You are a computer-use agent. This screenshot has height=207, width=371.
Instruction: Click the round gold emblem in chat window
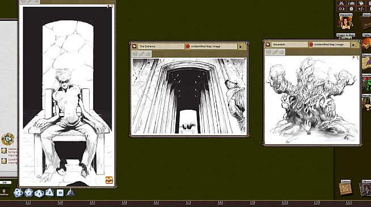point(7,139)
